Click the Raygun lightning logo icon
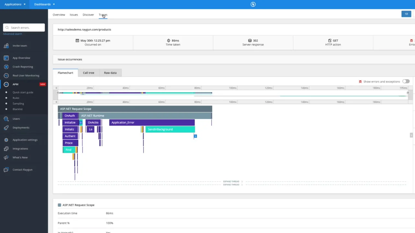 (253, 4)
